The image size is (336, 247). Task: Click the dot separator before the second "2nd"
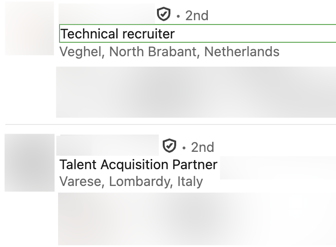[x=184, y=147]
